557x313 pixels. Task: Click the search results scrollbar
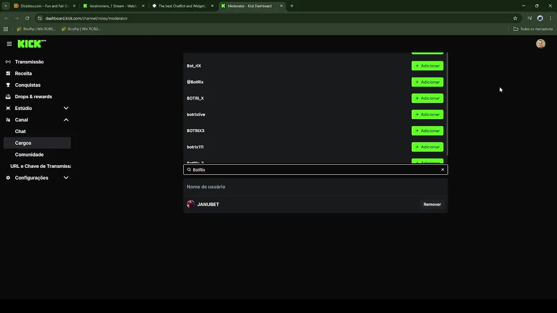pyautogui.click(x=447, y=104)
